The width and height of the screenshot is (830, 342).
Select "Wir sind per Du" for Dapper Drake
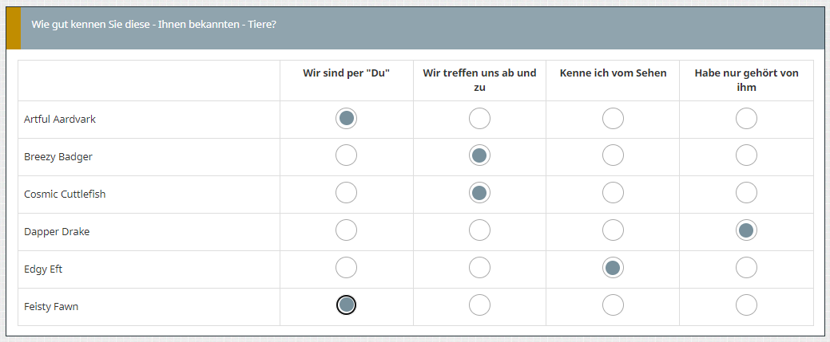click(x=346, y=231)
